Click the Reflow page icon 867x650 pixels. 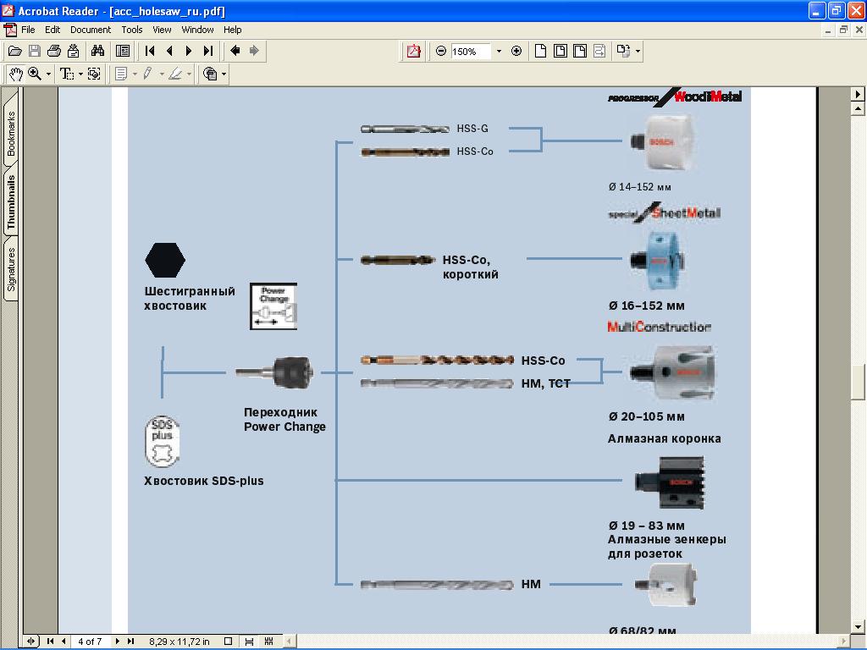(x=599, y=52)
